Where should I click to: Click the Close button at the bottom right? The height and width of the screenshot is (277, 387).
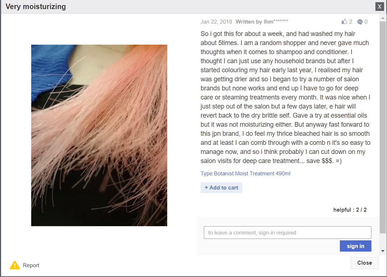click(x=365, y=263)
